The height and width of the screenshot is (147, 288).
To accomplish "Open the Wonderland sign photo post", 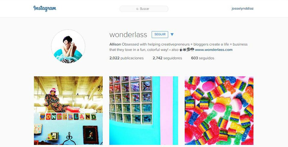I will coord(68,110).
